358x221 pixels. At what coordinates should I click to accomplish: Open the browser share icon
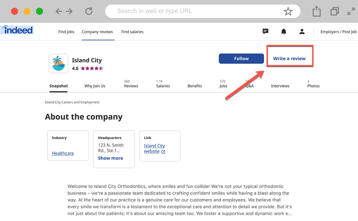click(x=317, y=11)
